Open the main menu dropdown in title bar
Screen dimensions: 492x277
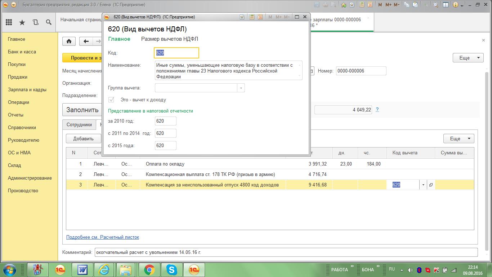13,5
